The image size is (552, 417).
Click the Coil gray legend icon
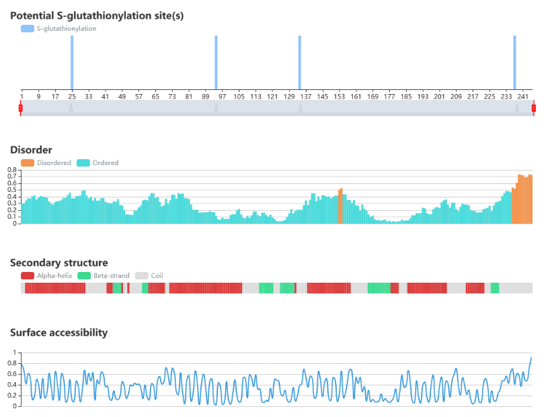pyautogui.click(x=141, y=276)
